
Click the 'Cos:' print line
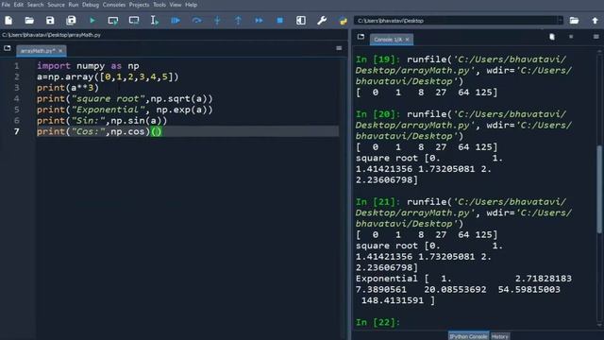pos(99,131)
